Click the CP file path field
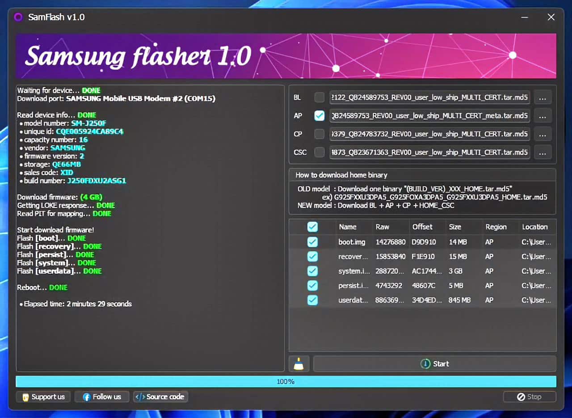 click(x=429, y=134)
